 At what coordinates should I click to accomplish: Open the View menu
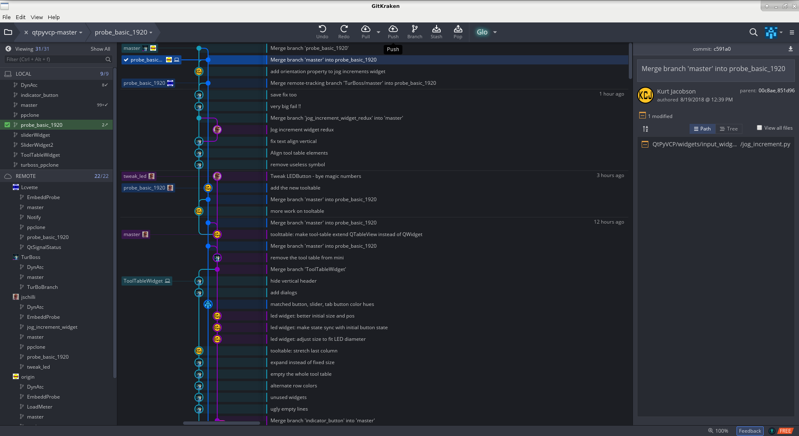(x=37, y=17)
